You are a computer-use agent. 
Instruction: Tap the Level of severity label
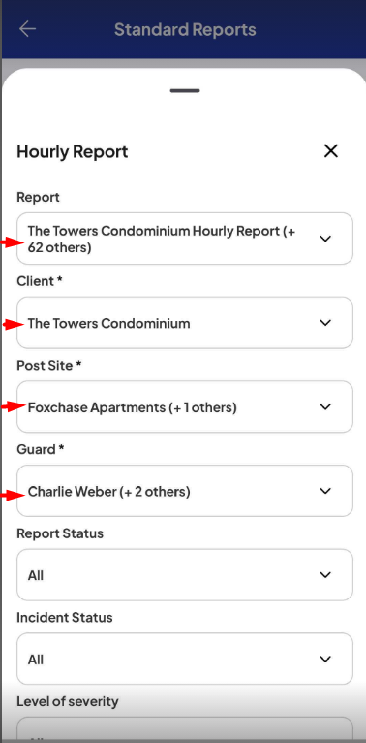pyautogui.click(x=68, y=701)
